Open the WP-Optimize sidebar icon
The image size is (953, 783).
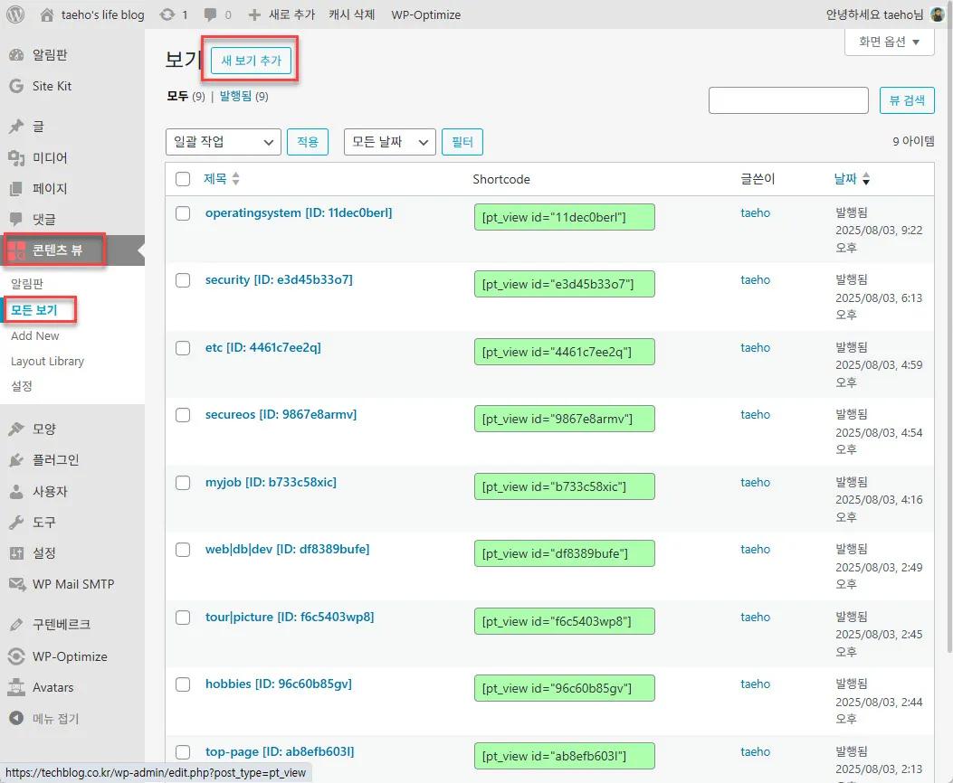coord(16,656)
